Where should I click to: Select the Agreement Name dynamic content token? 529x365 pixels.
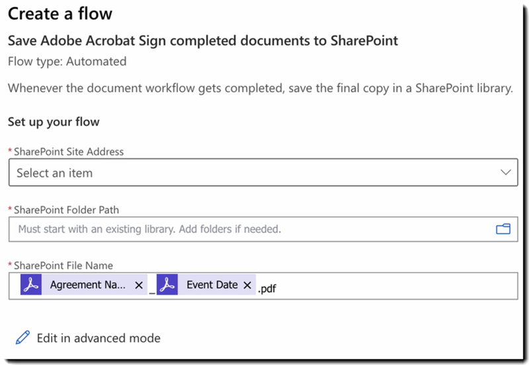coord(88,285)
